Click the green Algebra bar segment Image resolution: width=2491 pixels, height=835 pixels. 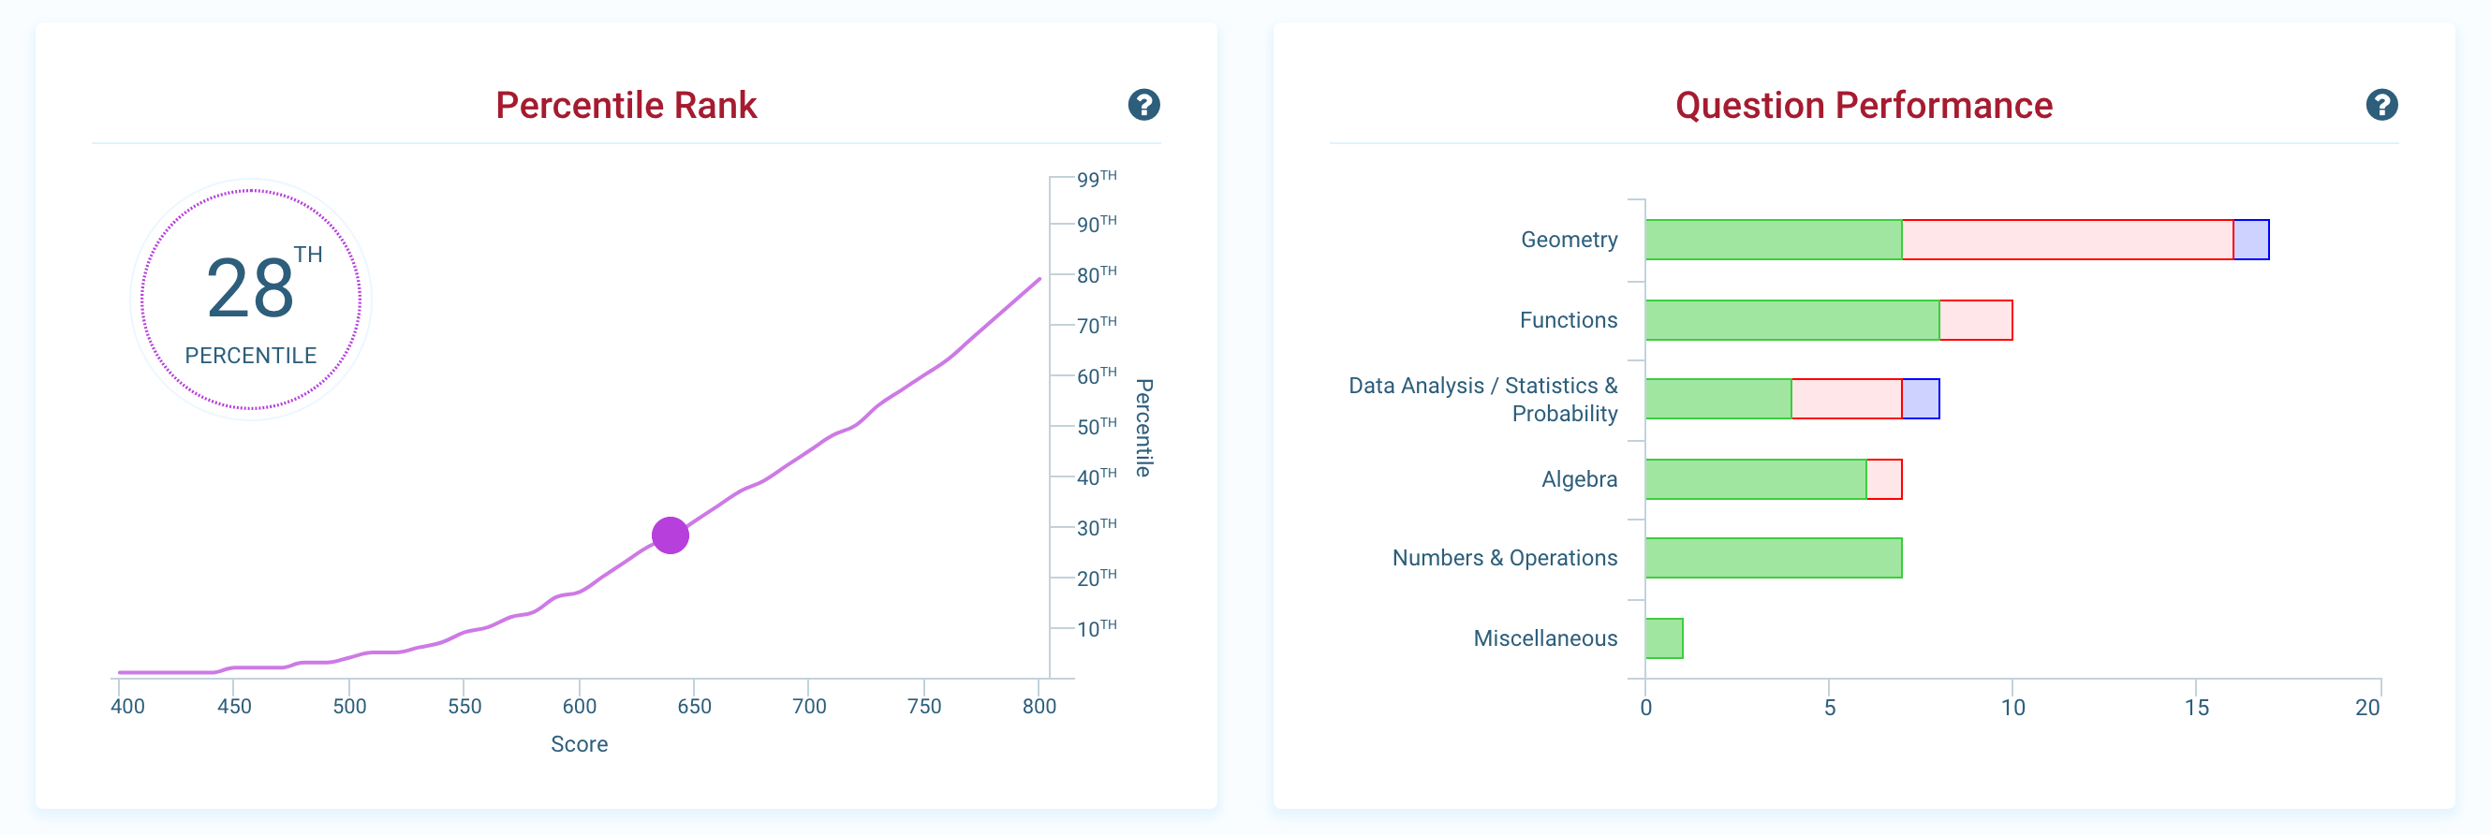click(x=1755, y=479)
